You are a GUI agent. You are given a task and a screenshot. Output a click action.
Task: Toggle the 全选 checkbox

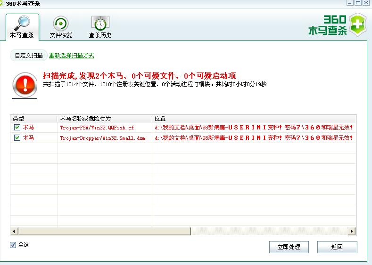[x=13, y=245]
